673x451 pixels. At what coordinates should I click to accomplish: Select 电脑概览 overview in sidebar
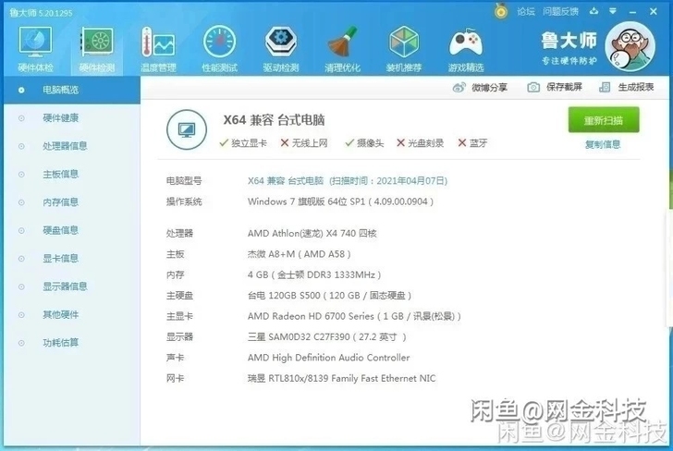click(72, 91)
